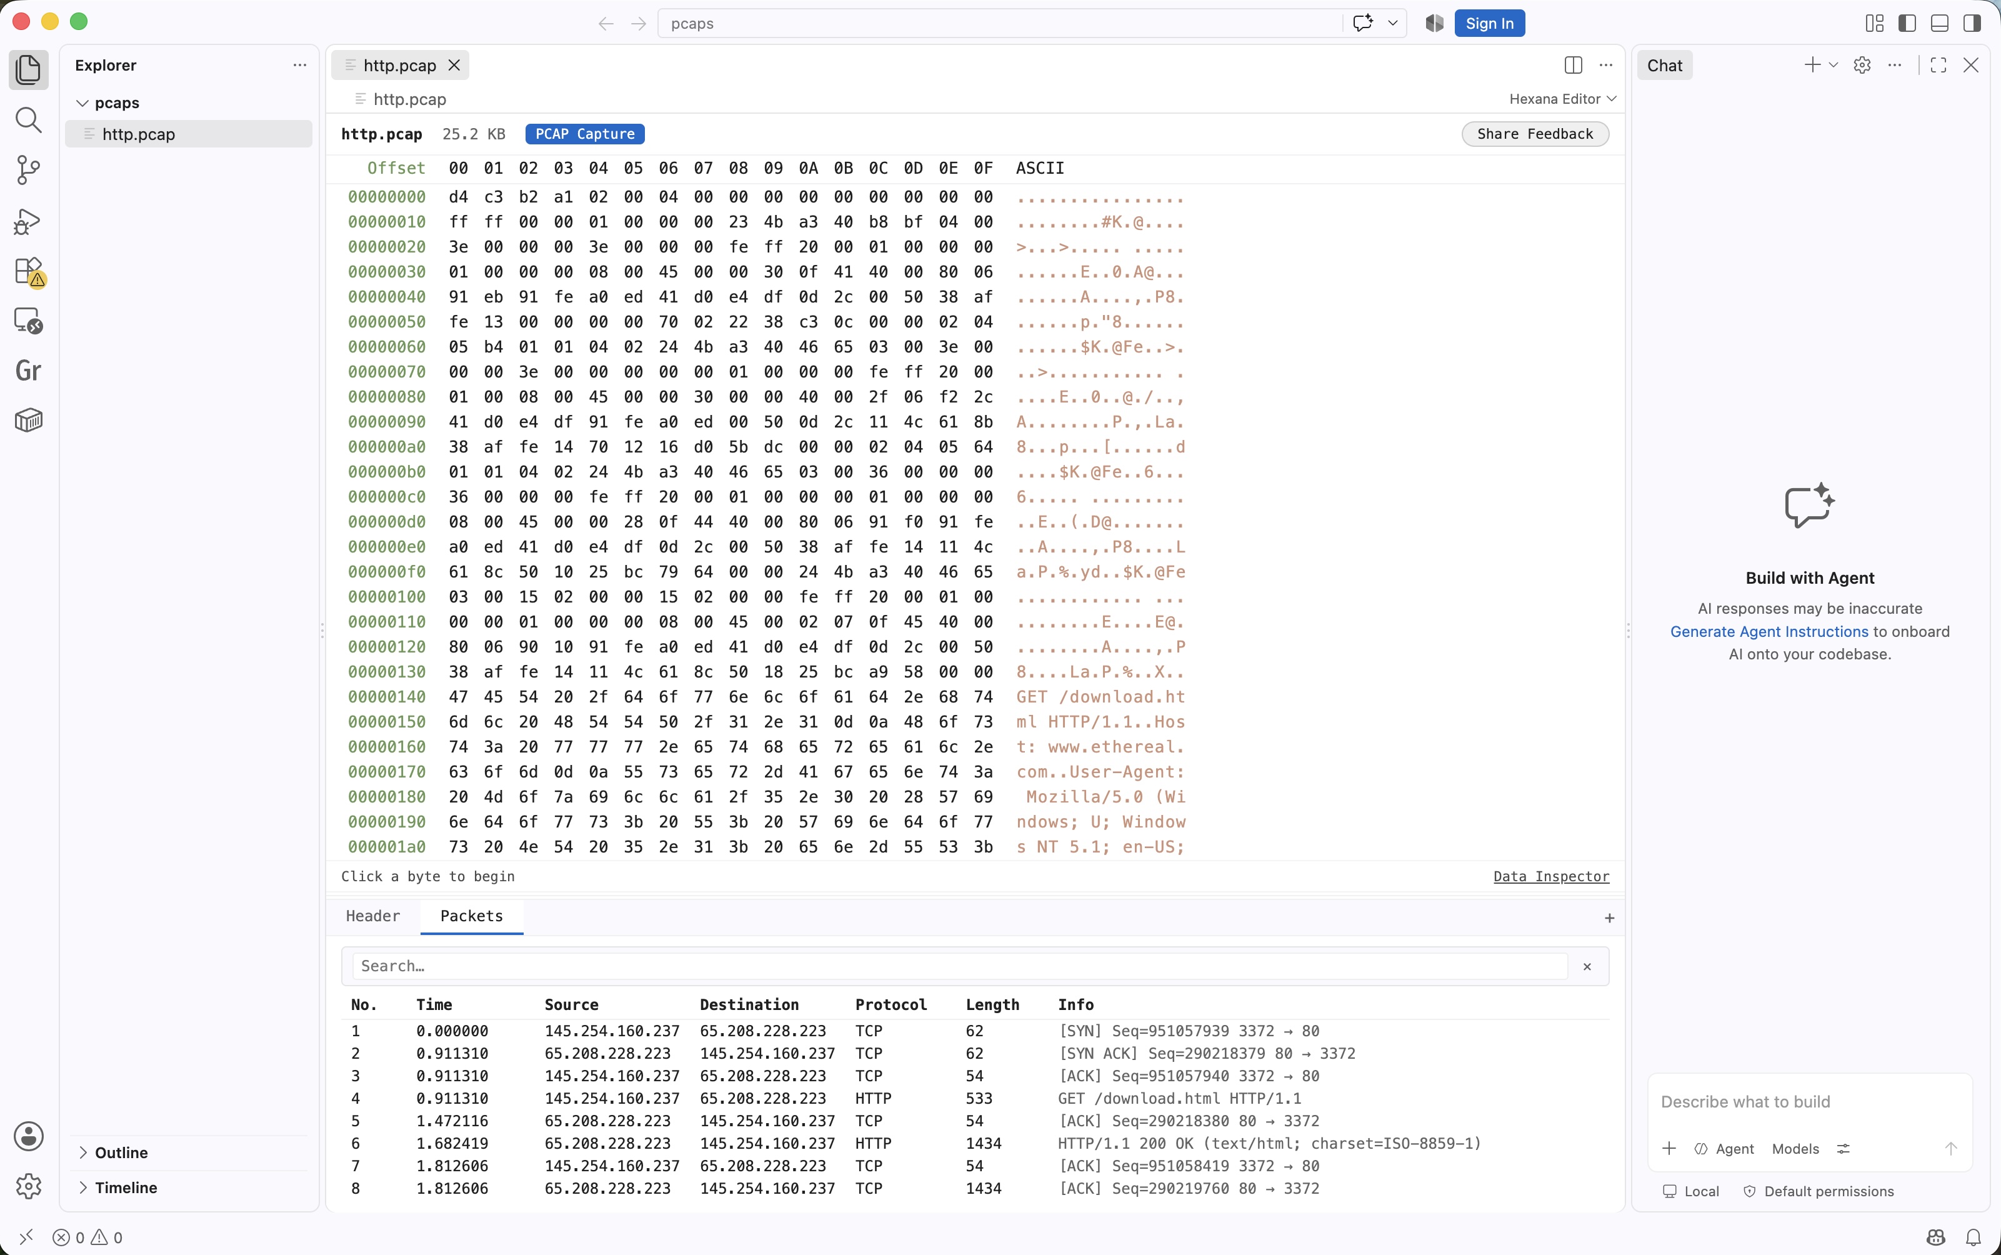Add context with the chat plus button
Image resolution: width=2001 pixels, height=1255 pixels.
coord(1669,1149)
